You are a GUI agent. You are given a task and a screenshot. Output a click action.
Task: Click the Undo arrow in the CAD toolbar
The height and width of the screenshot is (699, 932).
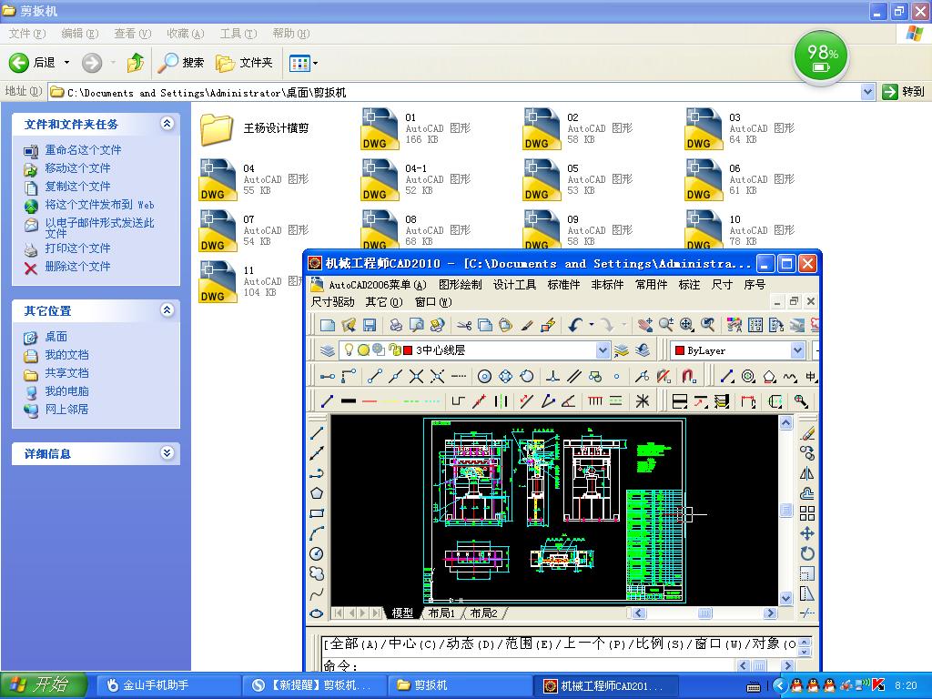click(x=575, y=325)
